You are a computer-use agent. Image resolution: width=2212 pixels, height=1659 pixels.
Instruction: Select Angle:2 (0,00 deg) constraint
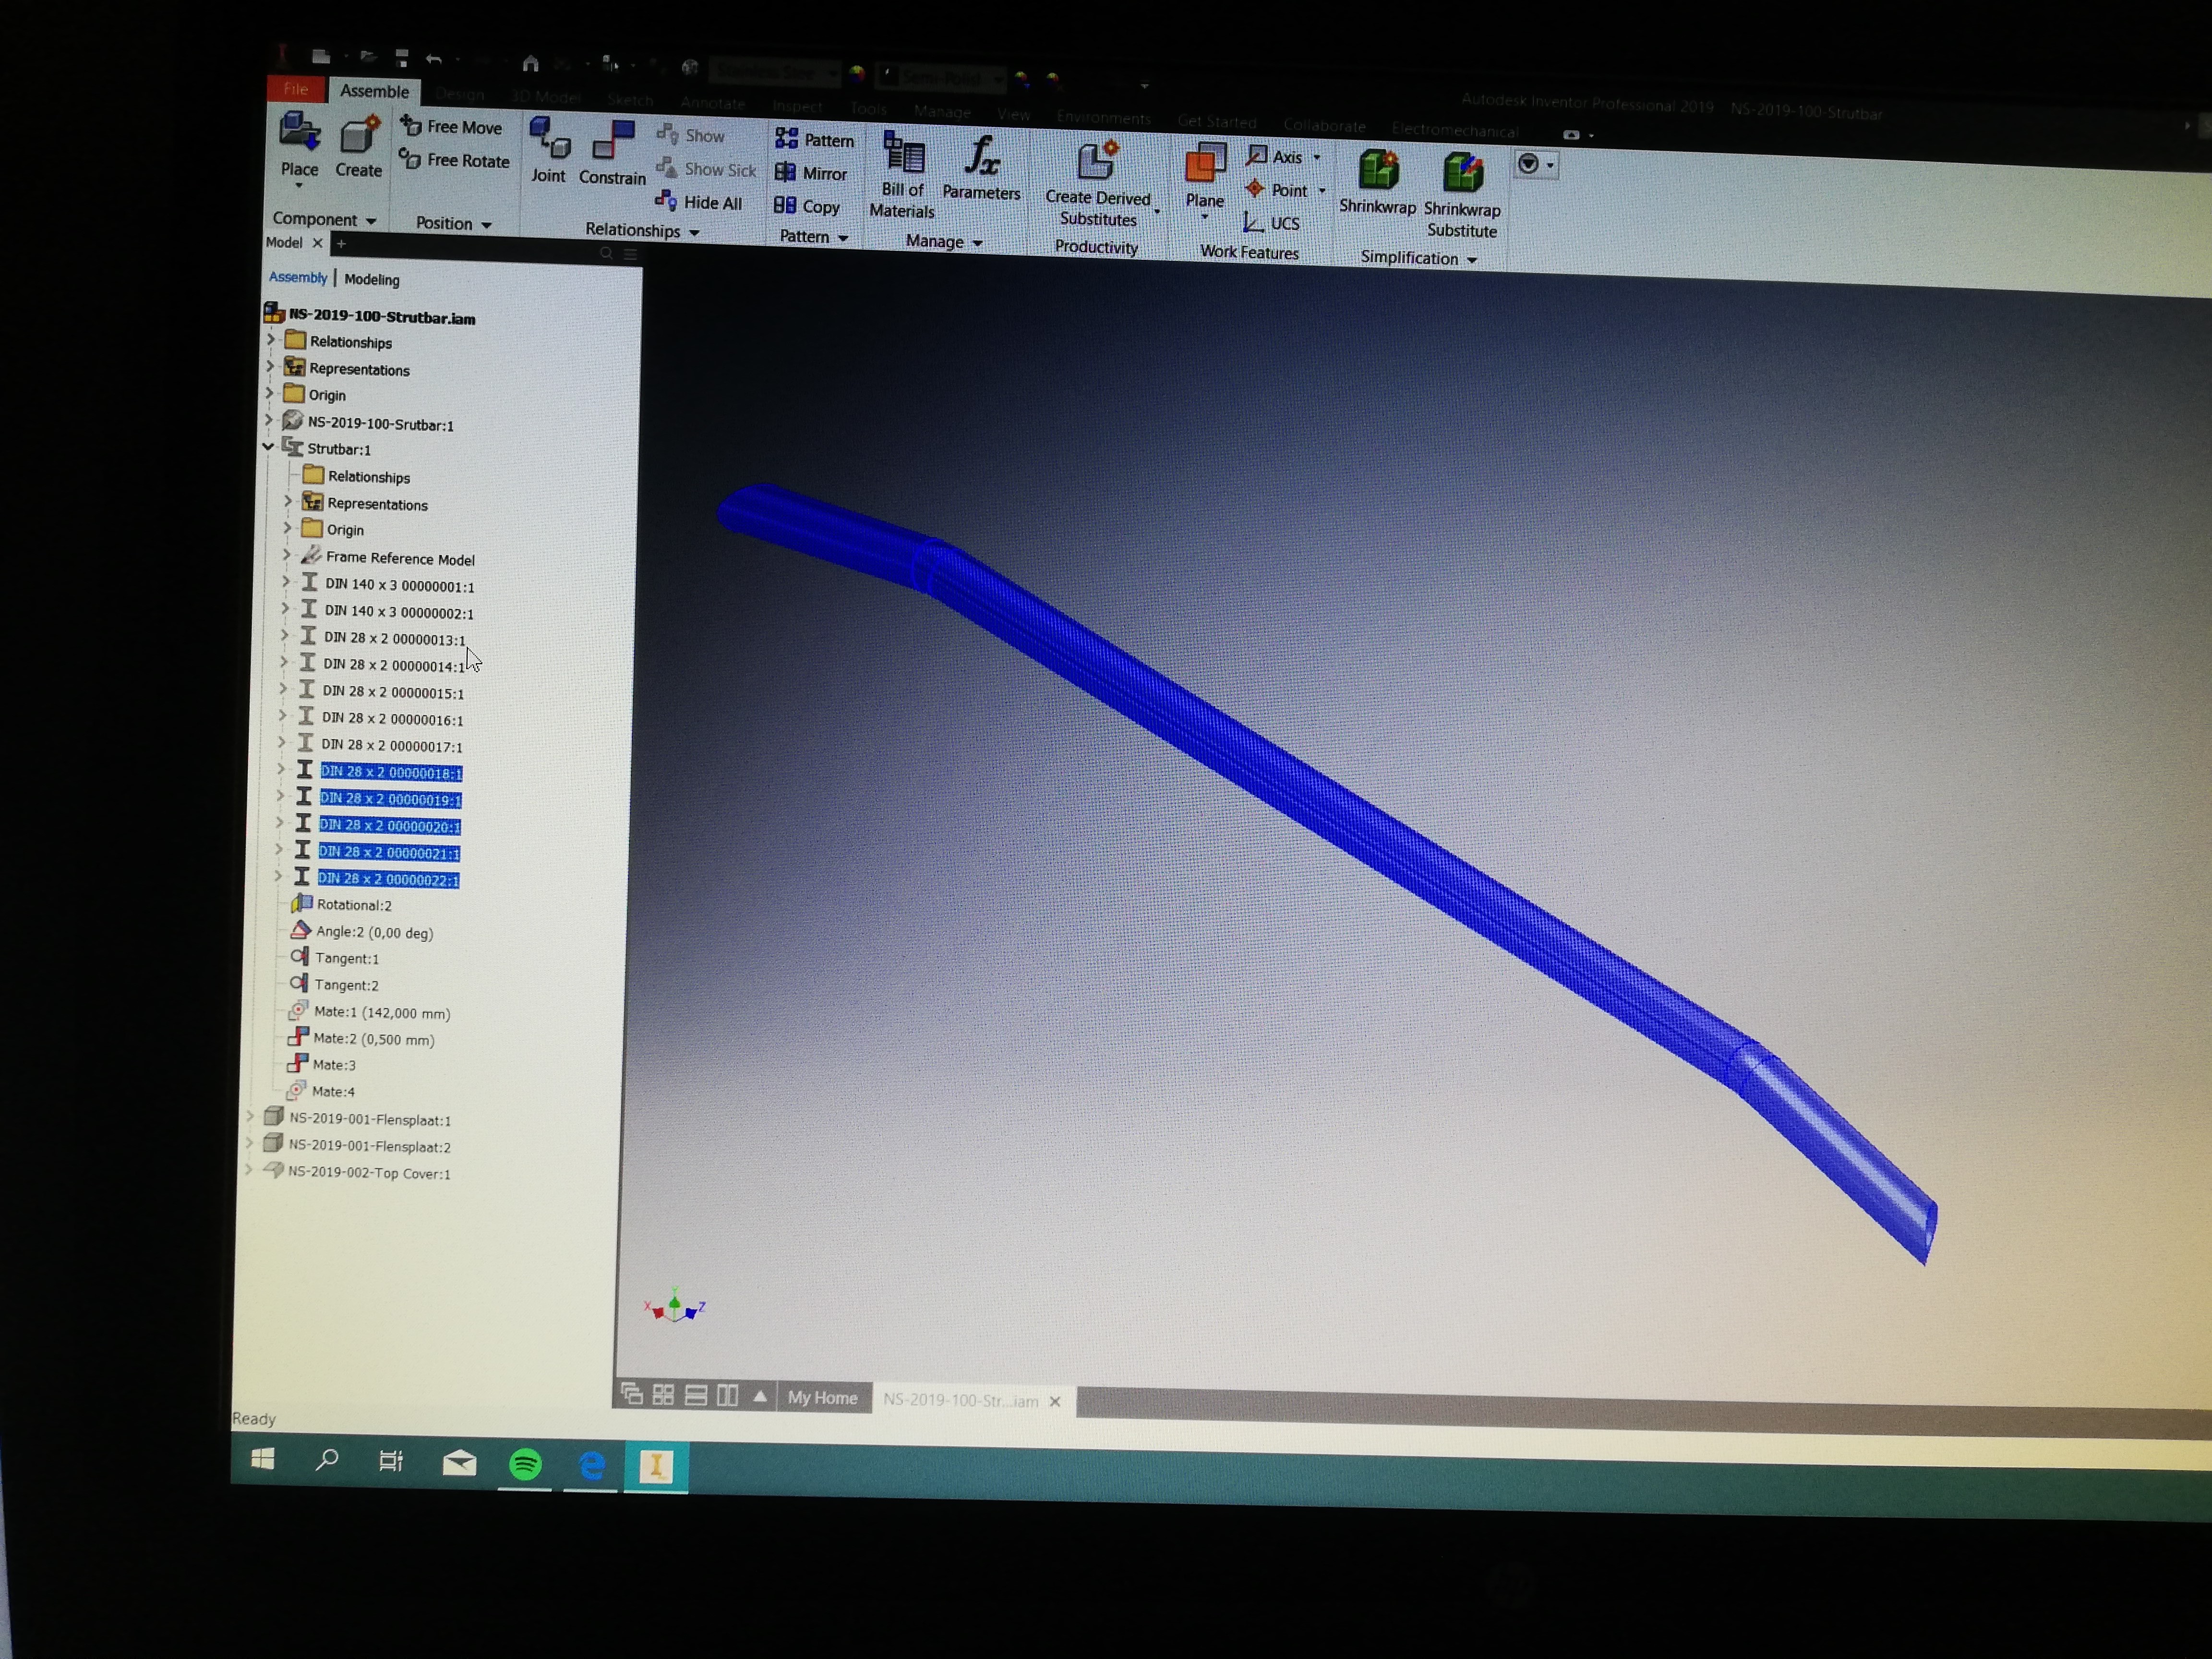[374, 932]
